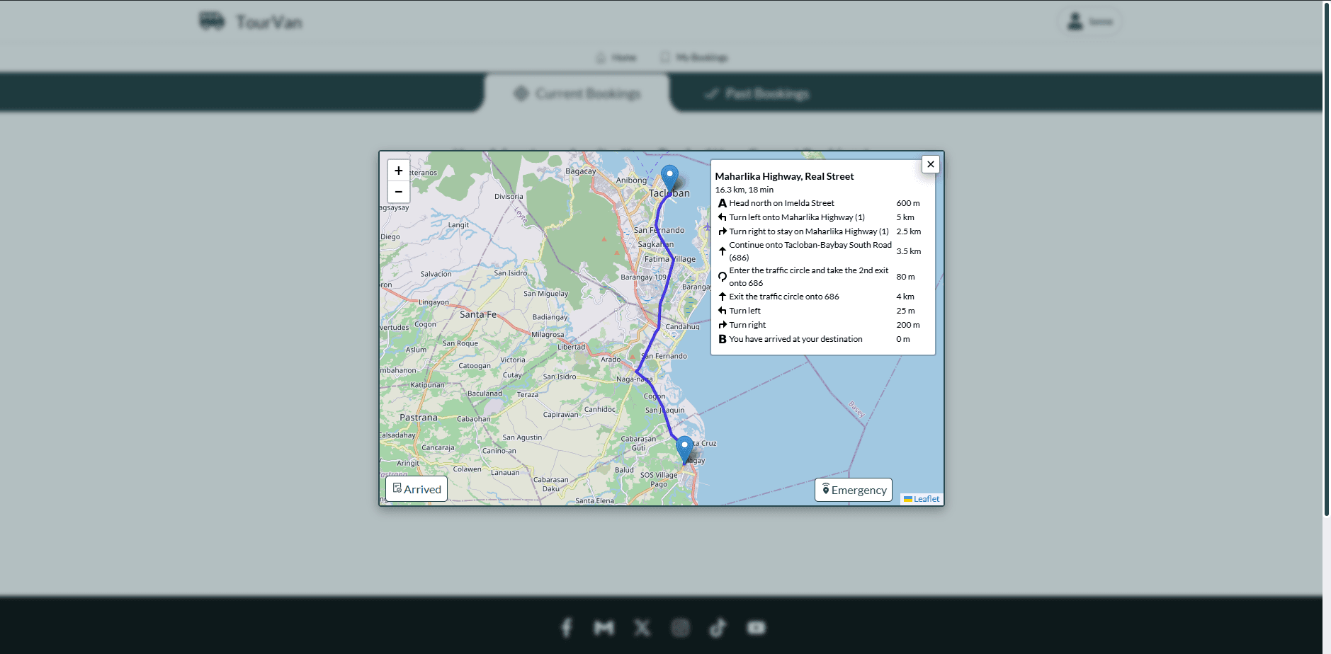Image resolution: width=1331 pixels, height=654 pixels.
Task: Switch to the Past Bookings tab
Action: click(757, 93)
